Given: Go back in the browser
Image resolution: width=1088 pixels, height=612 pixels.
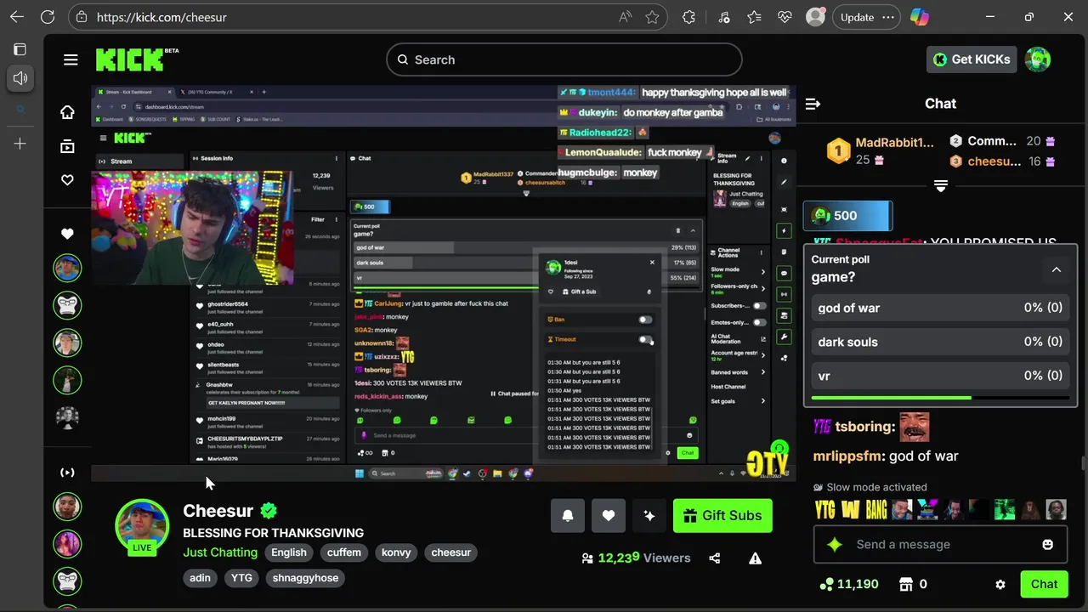Looking at the screenshot, I should click(x=17, y=17).
